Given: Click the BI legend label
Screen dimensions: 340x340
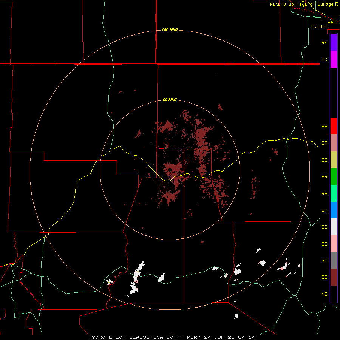Looking at the screenshot, I should coord(324,277).
